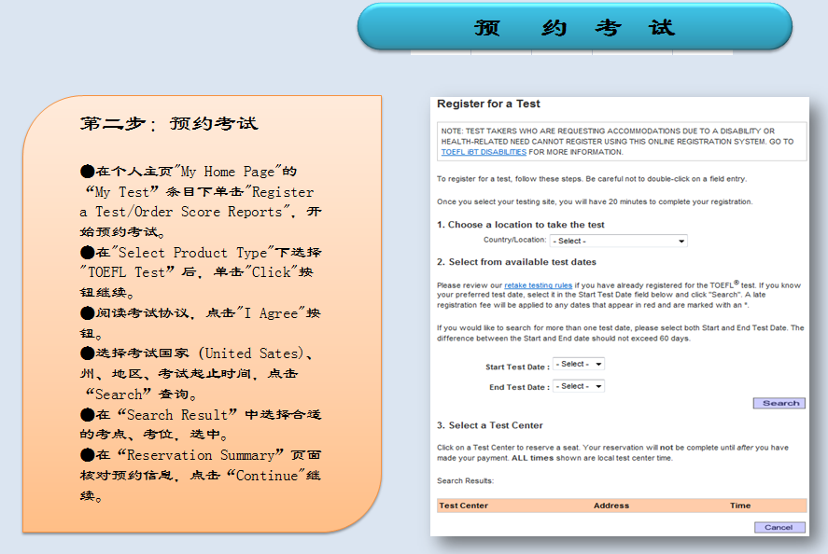Expand the Start Test Date dropdown
This screenshot has width=828, height=554.
point(578,364)
